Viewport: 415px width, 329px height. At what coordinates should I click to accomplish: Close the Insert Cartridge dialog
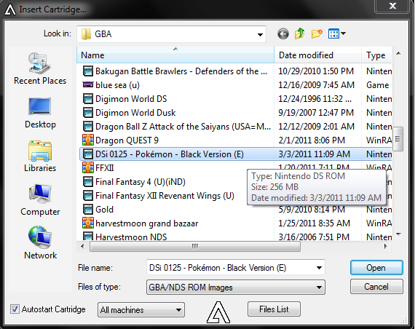pos(392,6)
